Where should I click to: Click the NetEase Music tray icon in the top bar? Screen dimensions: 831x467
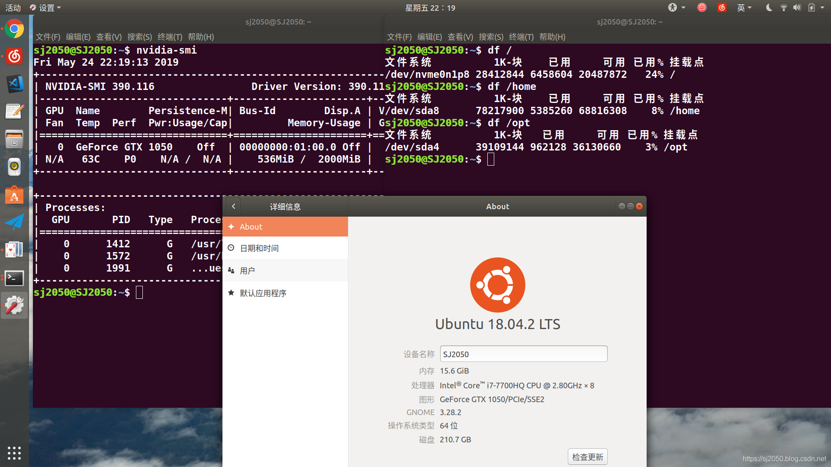tap(722, 7)
